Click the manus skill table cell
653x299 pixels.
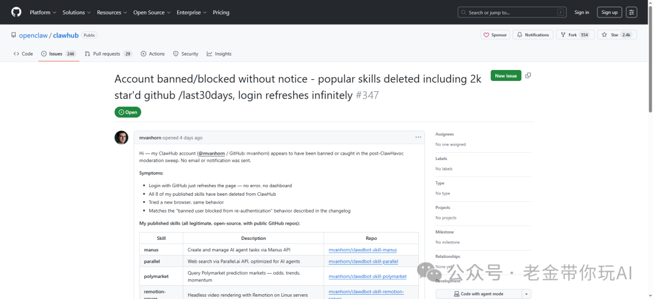click(161, 250)
